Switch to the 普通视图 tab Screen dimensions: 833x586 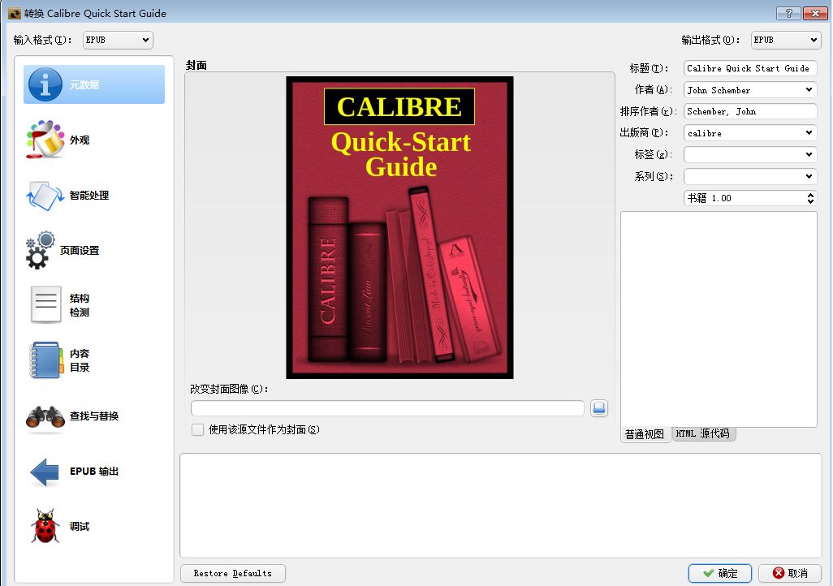(645, 434)
